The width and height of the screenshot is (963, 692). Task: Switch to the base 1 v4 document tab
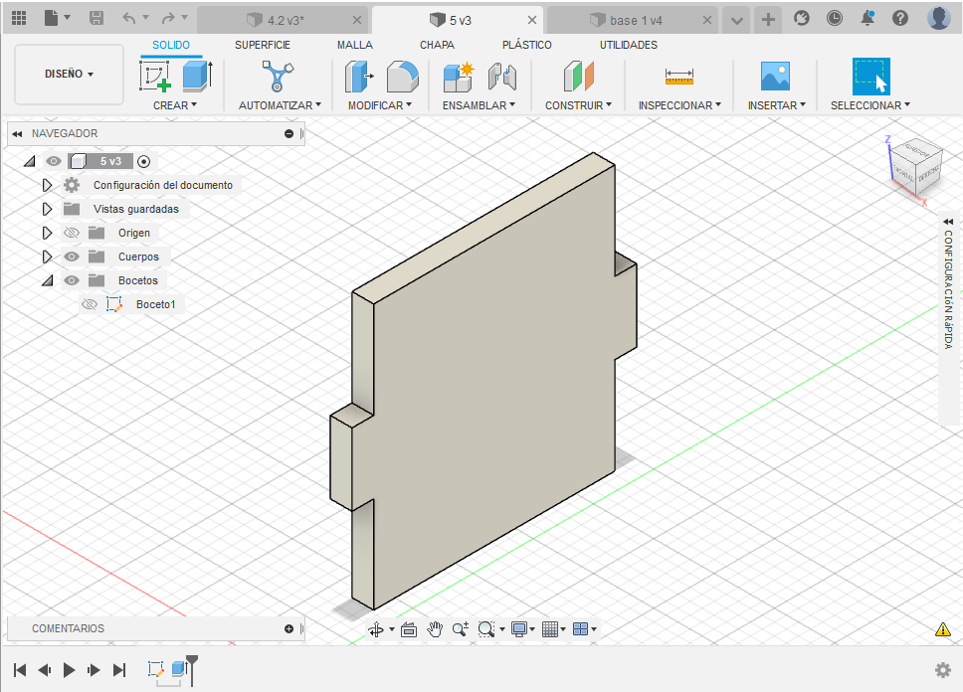633,20
